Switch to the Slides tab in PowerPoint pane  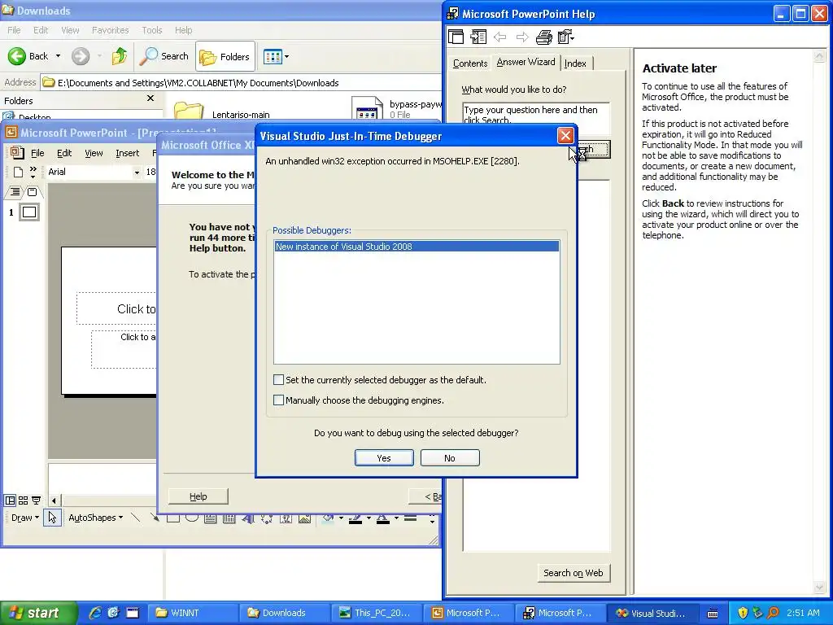33,192
